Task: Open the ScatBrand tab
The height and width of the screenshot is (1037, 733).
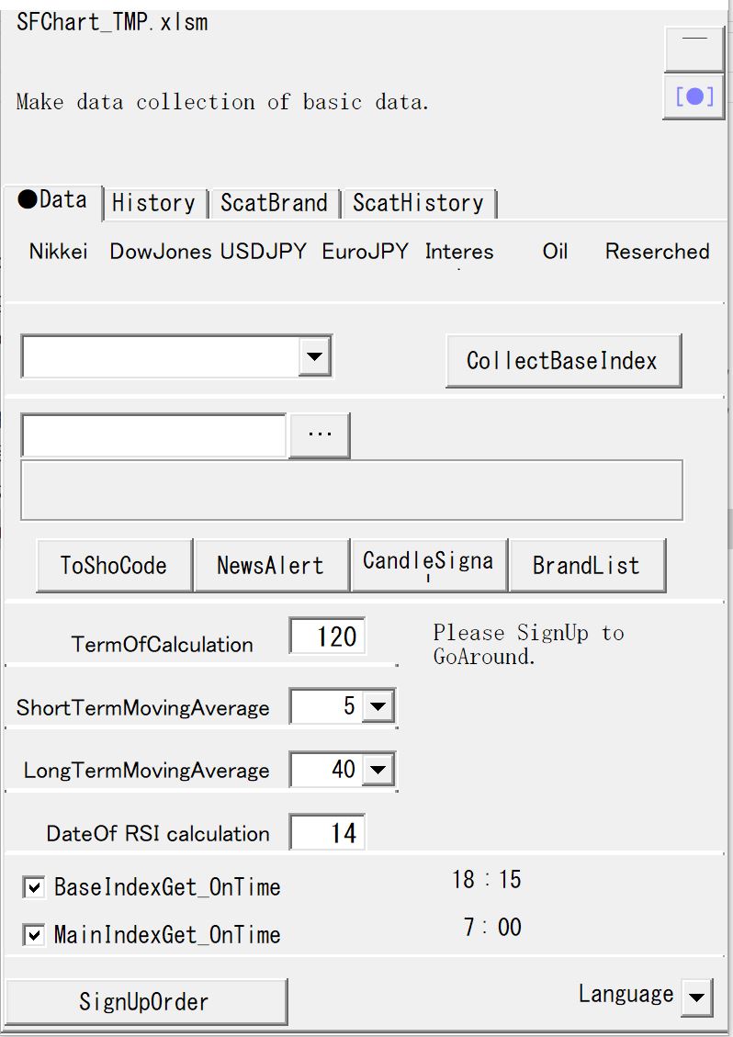Action: point(274,203)
